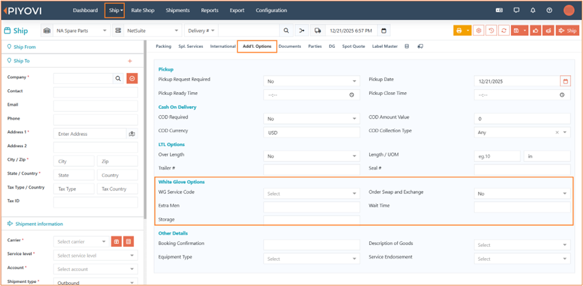Click the user avatar circle
The image size is (583, 286).
coord(569,11)
